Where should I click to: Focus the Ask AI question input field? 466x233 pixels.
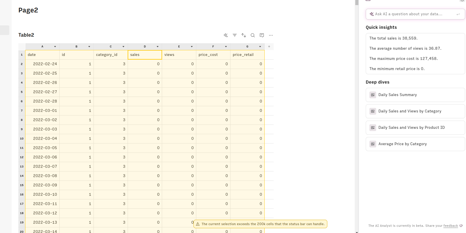point(412,14)
